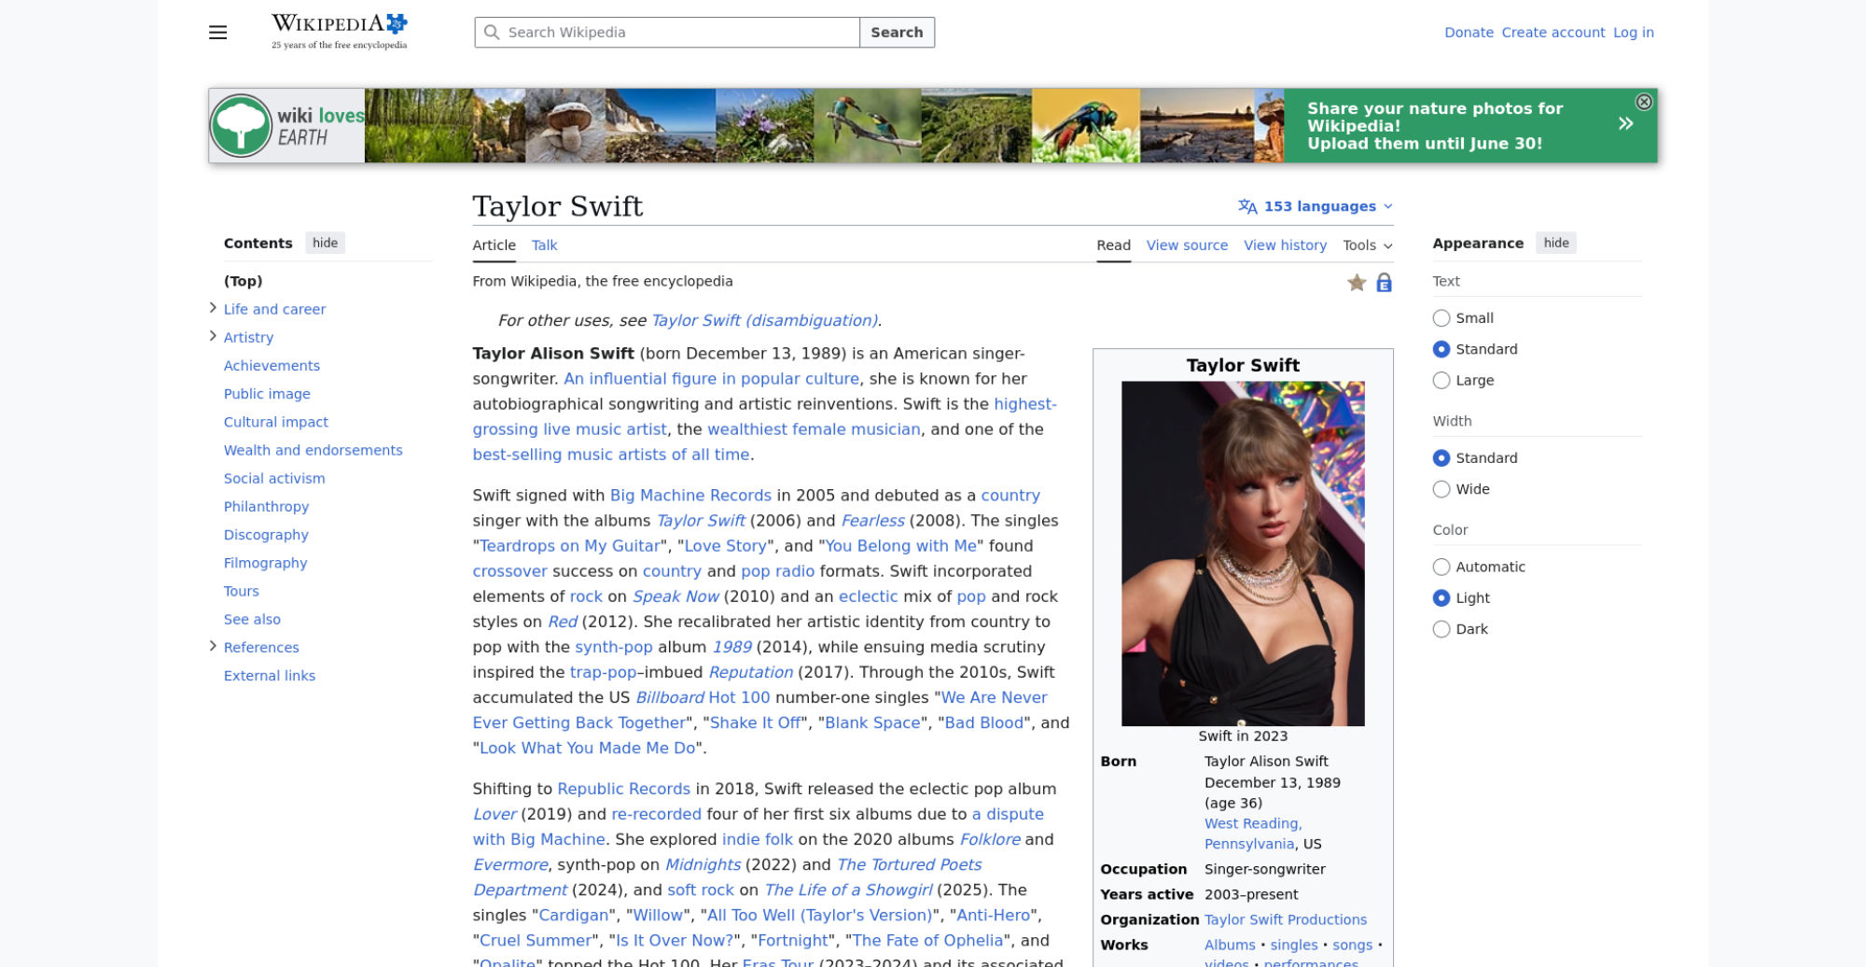The width and height of the screenshot is (1866, 967).
Task: Go to Achievements section in contents
Action: point(272,366)
